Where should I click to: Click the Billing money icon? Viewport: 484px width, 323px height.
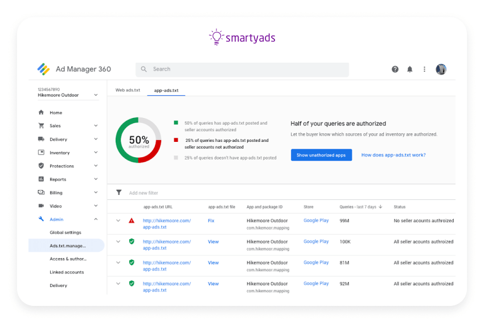tap(41, 193)
